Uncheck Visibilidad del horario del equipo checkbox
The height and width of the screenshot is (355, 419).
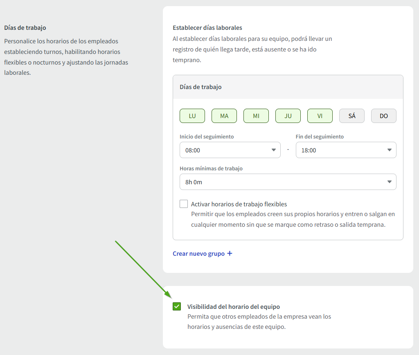click(177, 306)
